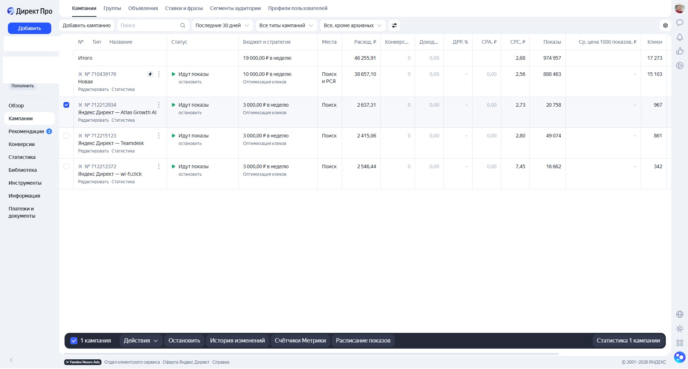Image resolution: width=688 pixels, height=369 pixels.
Task: Click campaign type icon beside № 710439176
Action: click(x=80, y=74)
